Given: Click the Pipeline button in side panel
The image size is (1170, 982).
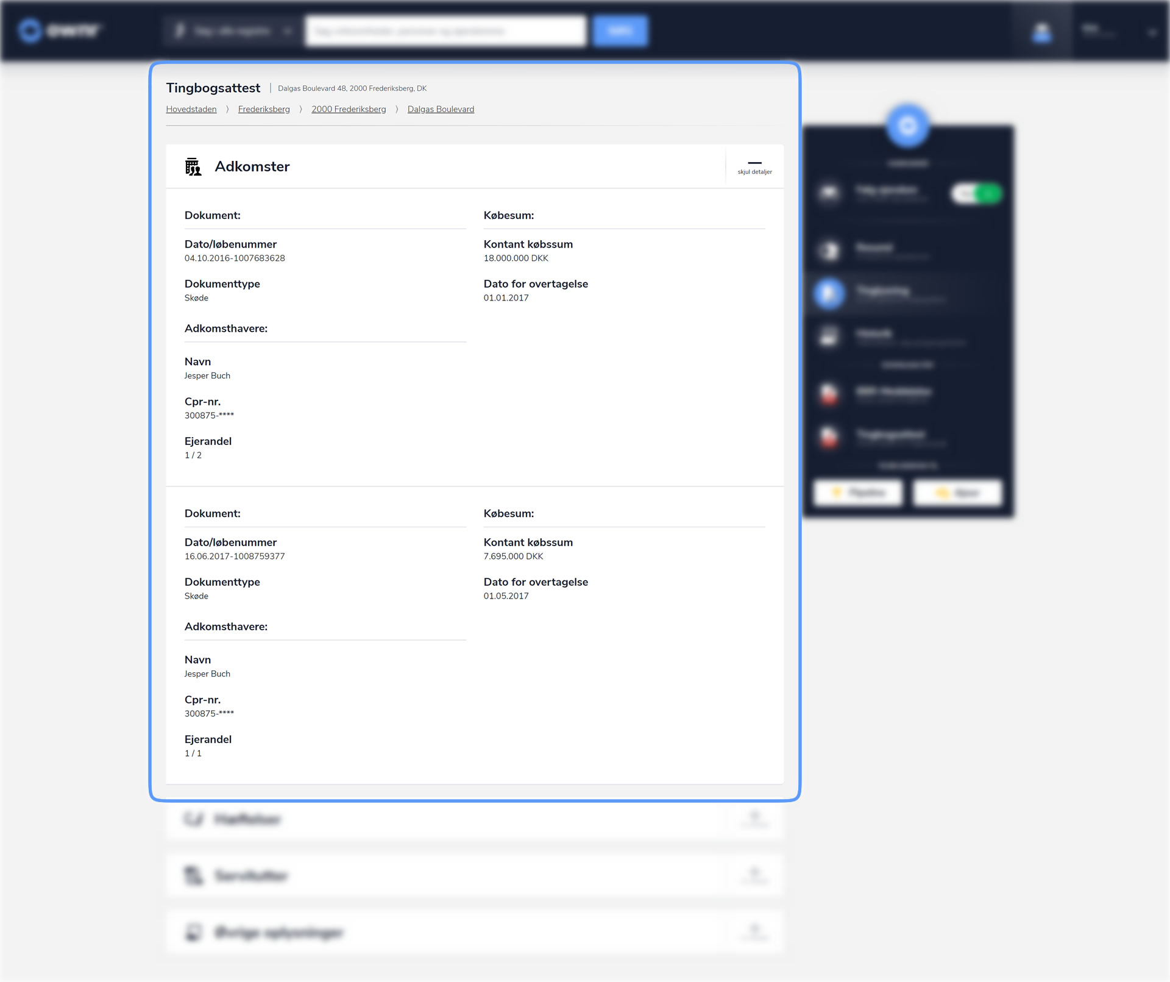Looking at the screenshot, I should pos(858,493).
